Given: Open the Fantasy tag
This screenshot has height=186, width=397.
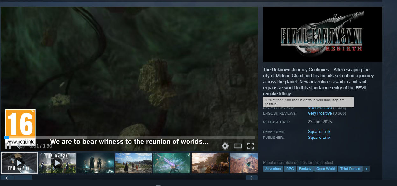Looking at the screenshot, I should coord(305,169).
